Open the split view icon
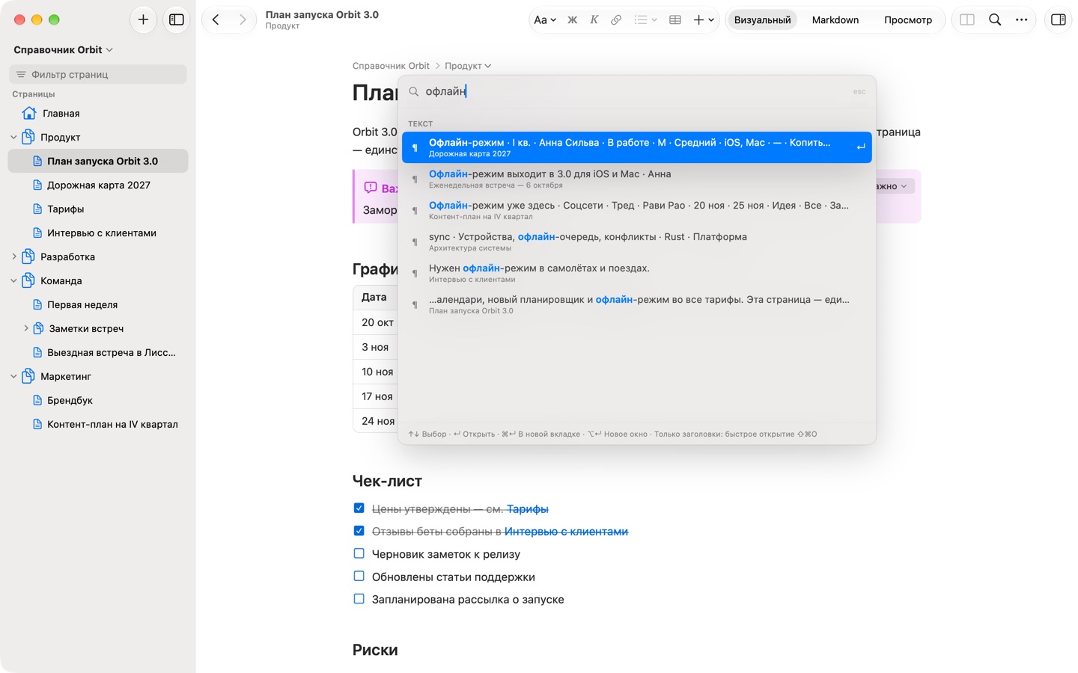The width and height of the screenshot is (1078, 673). 967,20
